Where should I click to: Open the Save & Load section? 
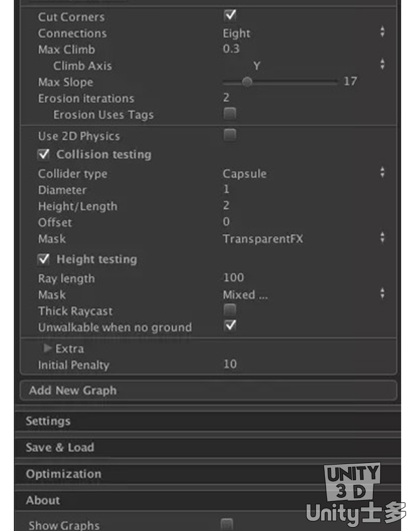pyautogui.click(x=207, y=447)
